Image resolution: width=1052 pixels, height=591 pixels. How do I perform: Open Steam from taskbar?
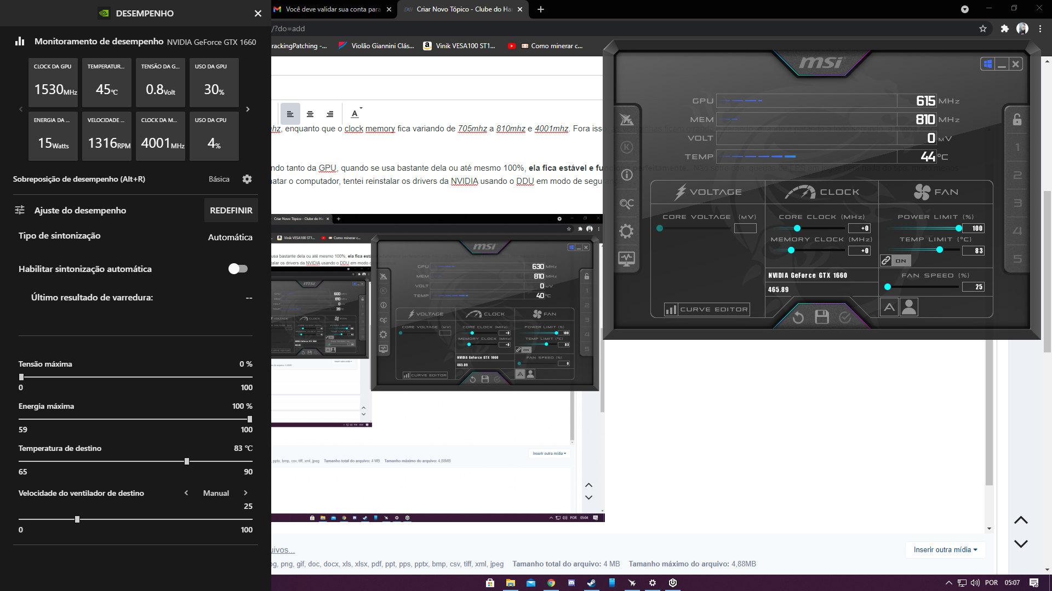[592, 583]
